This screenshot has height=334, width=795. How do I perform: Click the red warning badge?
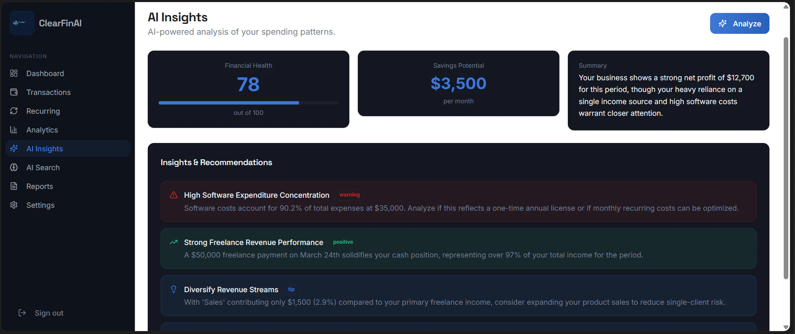click(349, 195)
